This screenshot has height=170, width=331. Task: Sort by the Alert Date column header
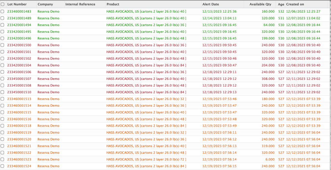[211, 4]
